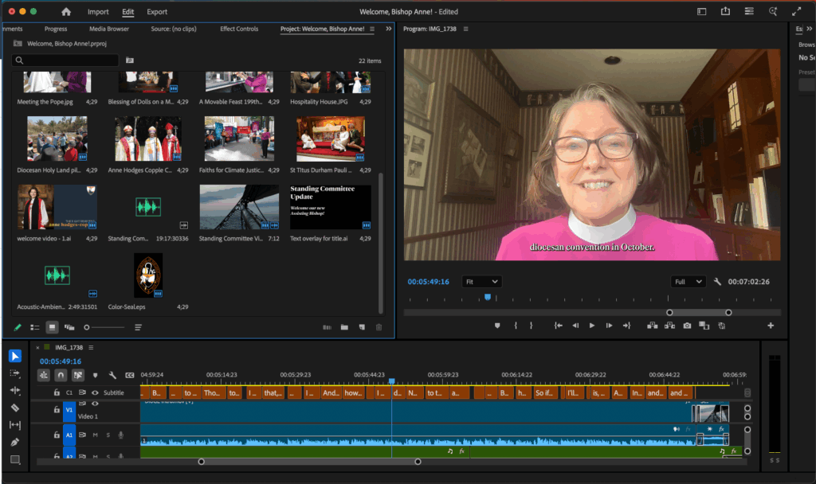Click the trash Clear icon in Project panel

[x=379, y=327]
